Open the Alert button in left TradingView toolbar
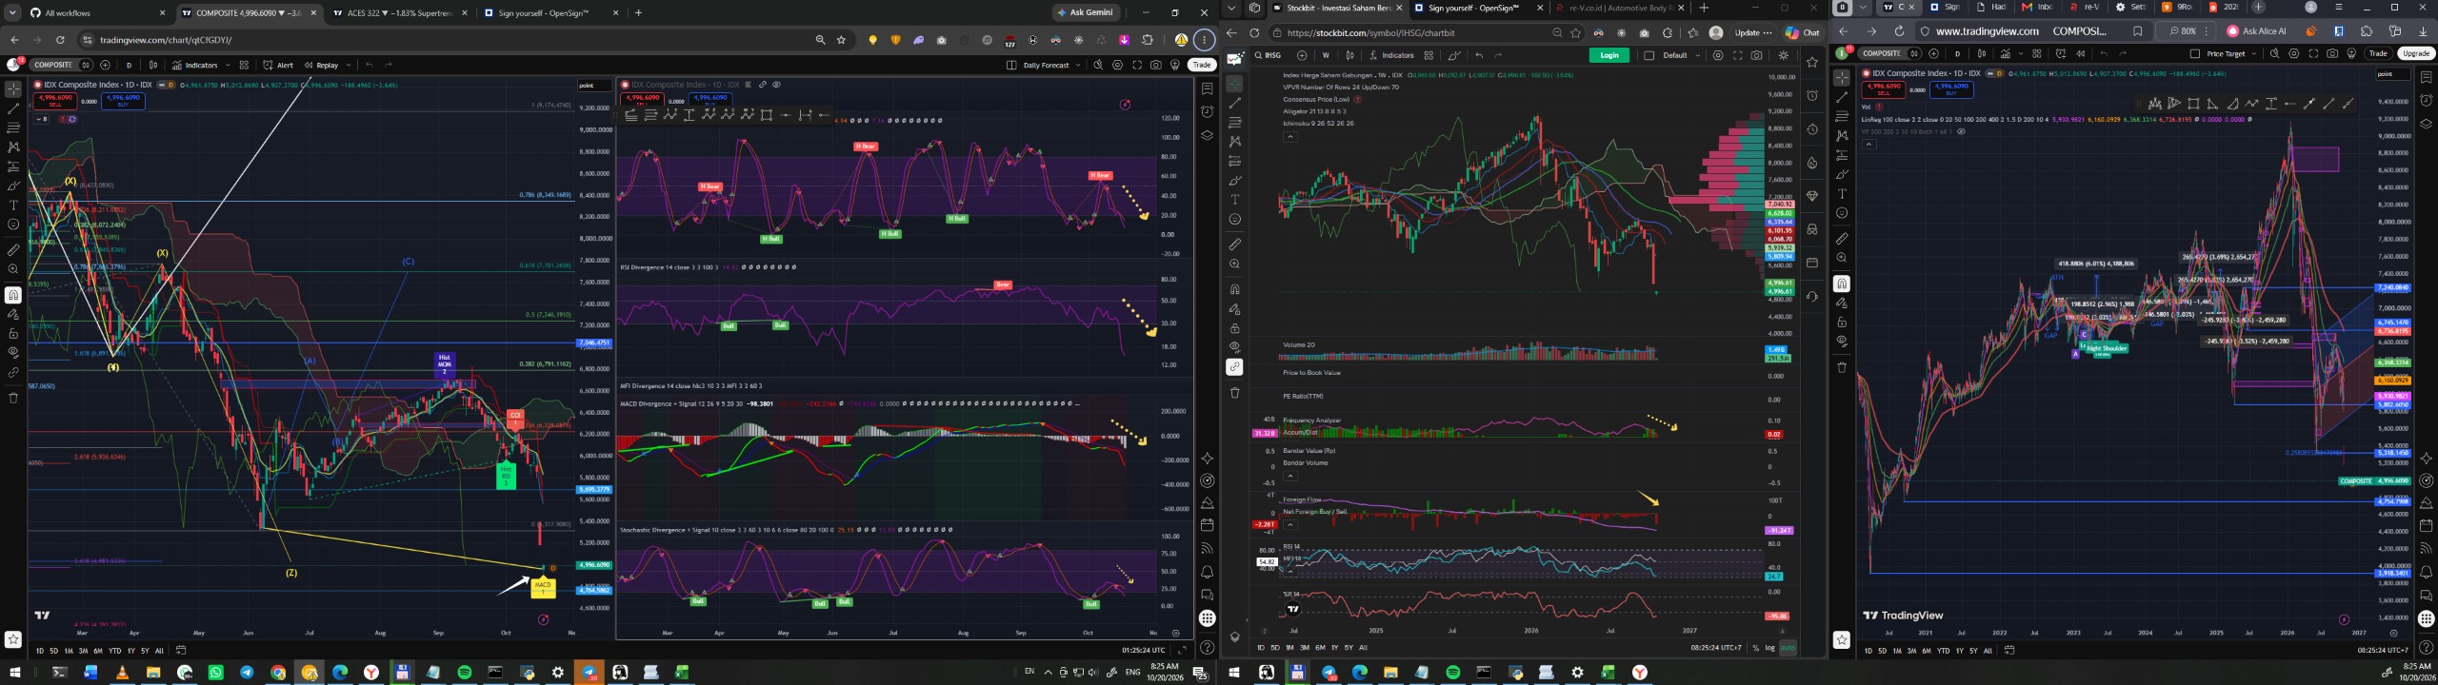 point(279,66)
